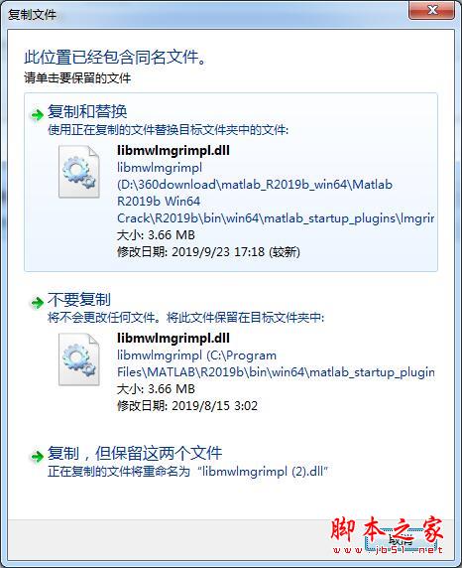Viewport: 462px width, 568px height.
Task: Choose the 不要复制 option heading
Action: click(x=79, y=300)
